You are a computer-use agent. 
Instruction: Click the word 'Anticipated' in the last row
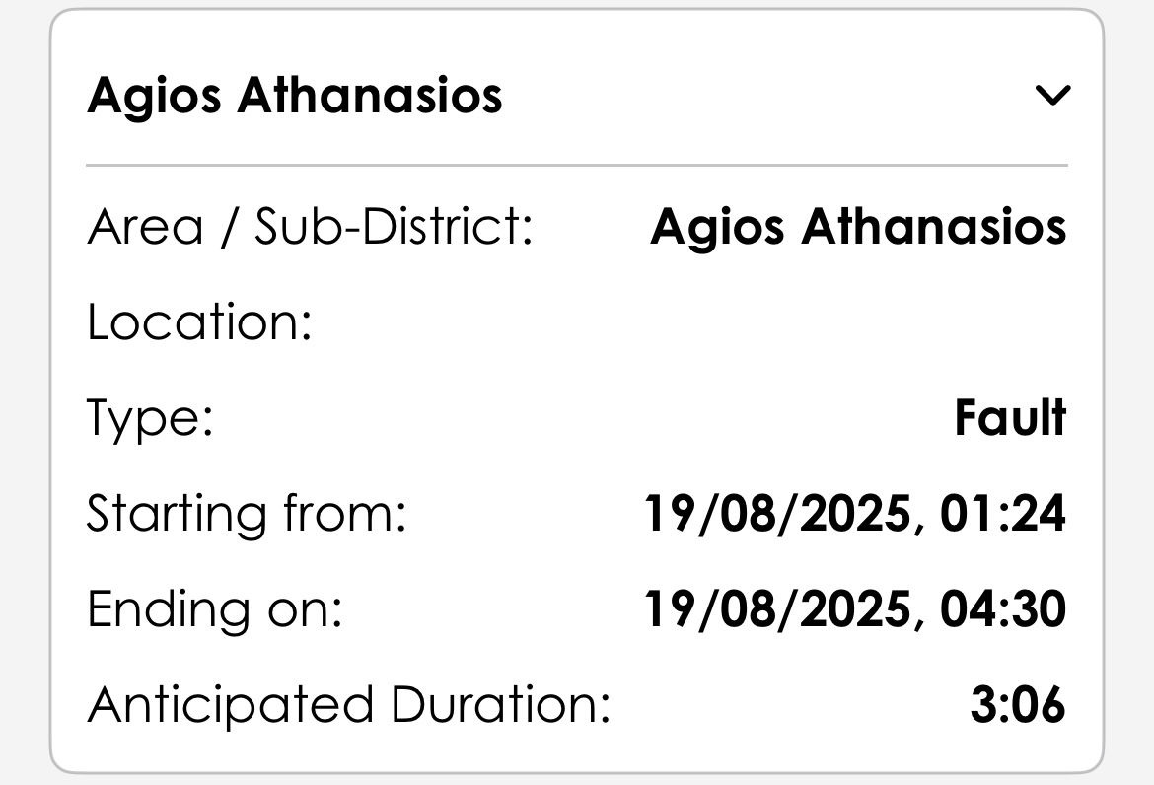231,706
